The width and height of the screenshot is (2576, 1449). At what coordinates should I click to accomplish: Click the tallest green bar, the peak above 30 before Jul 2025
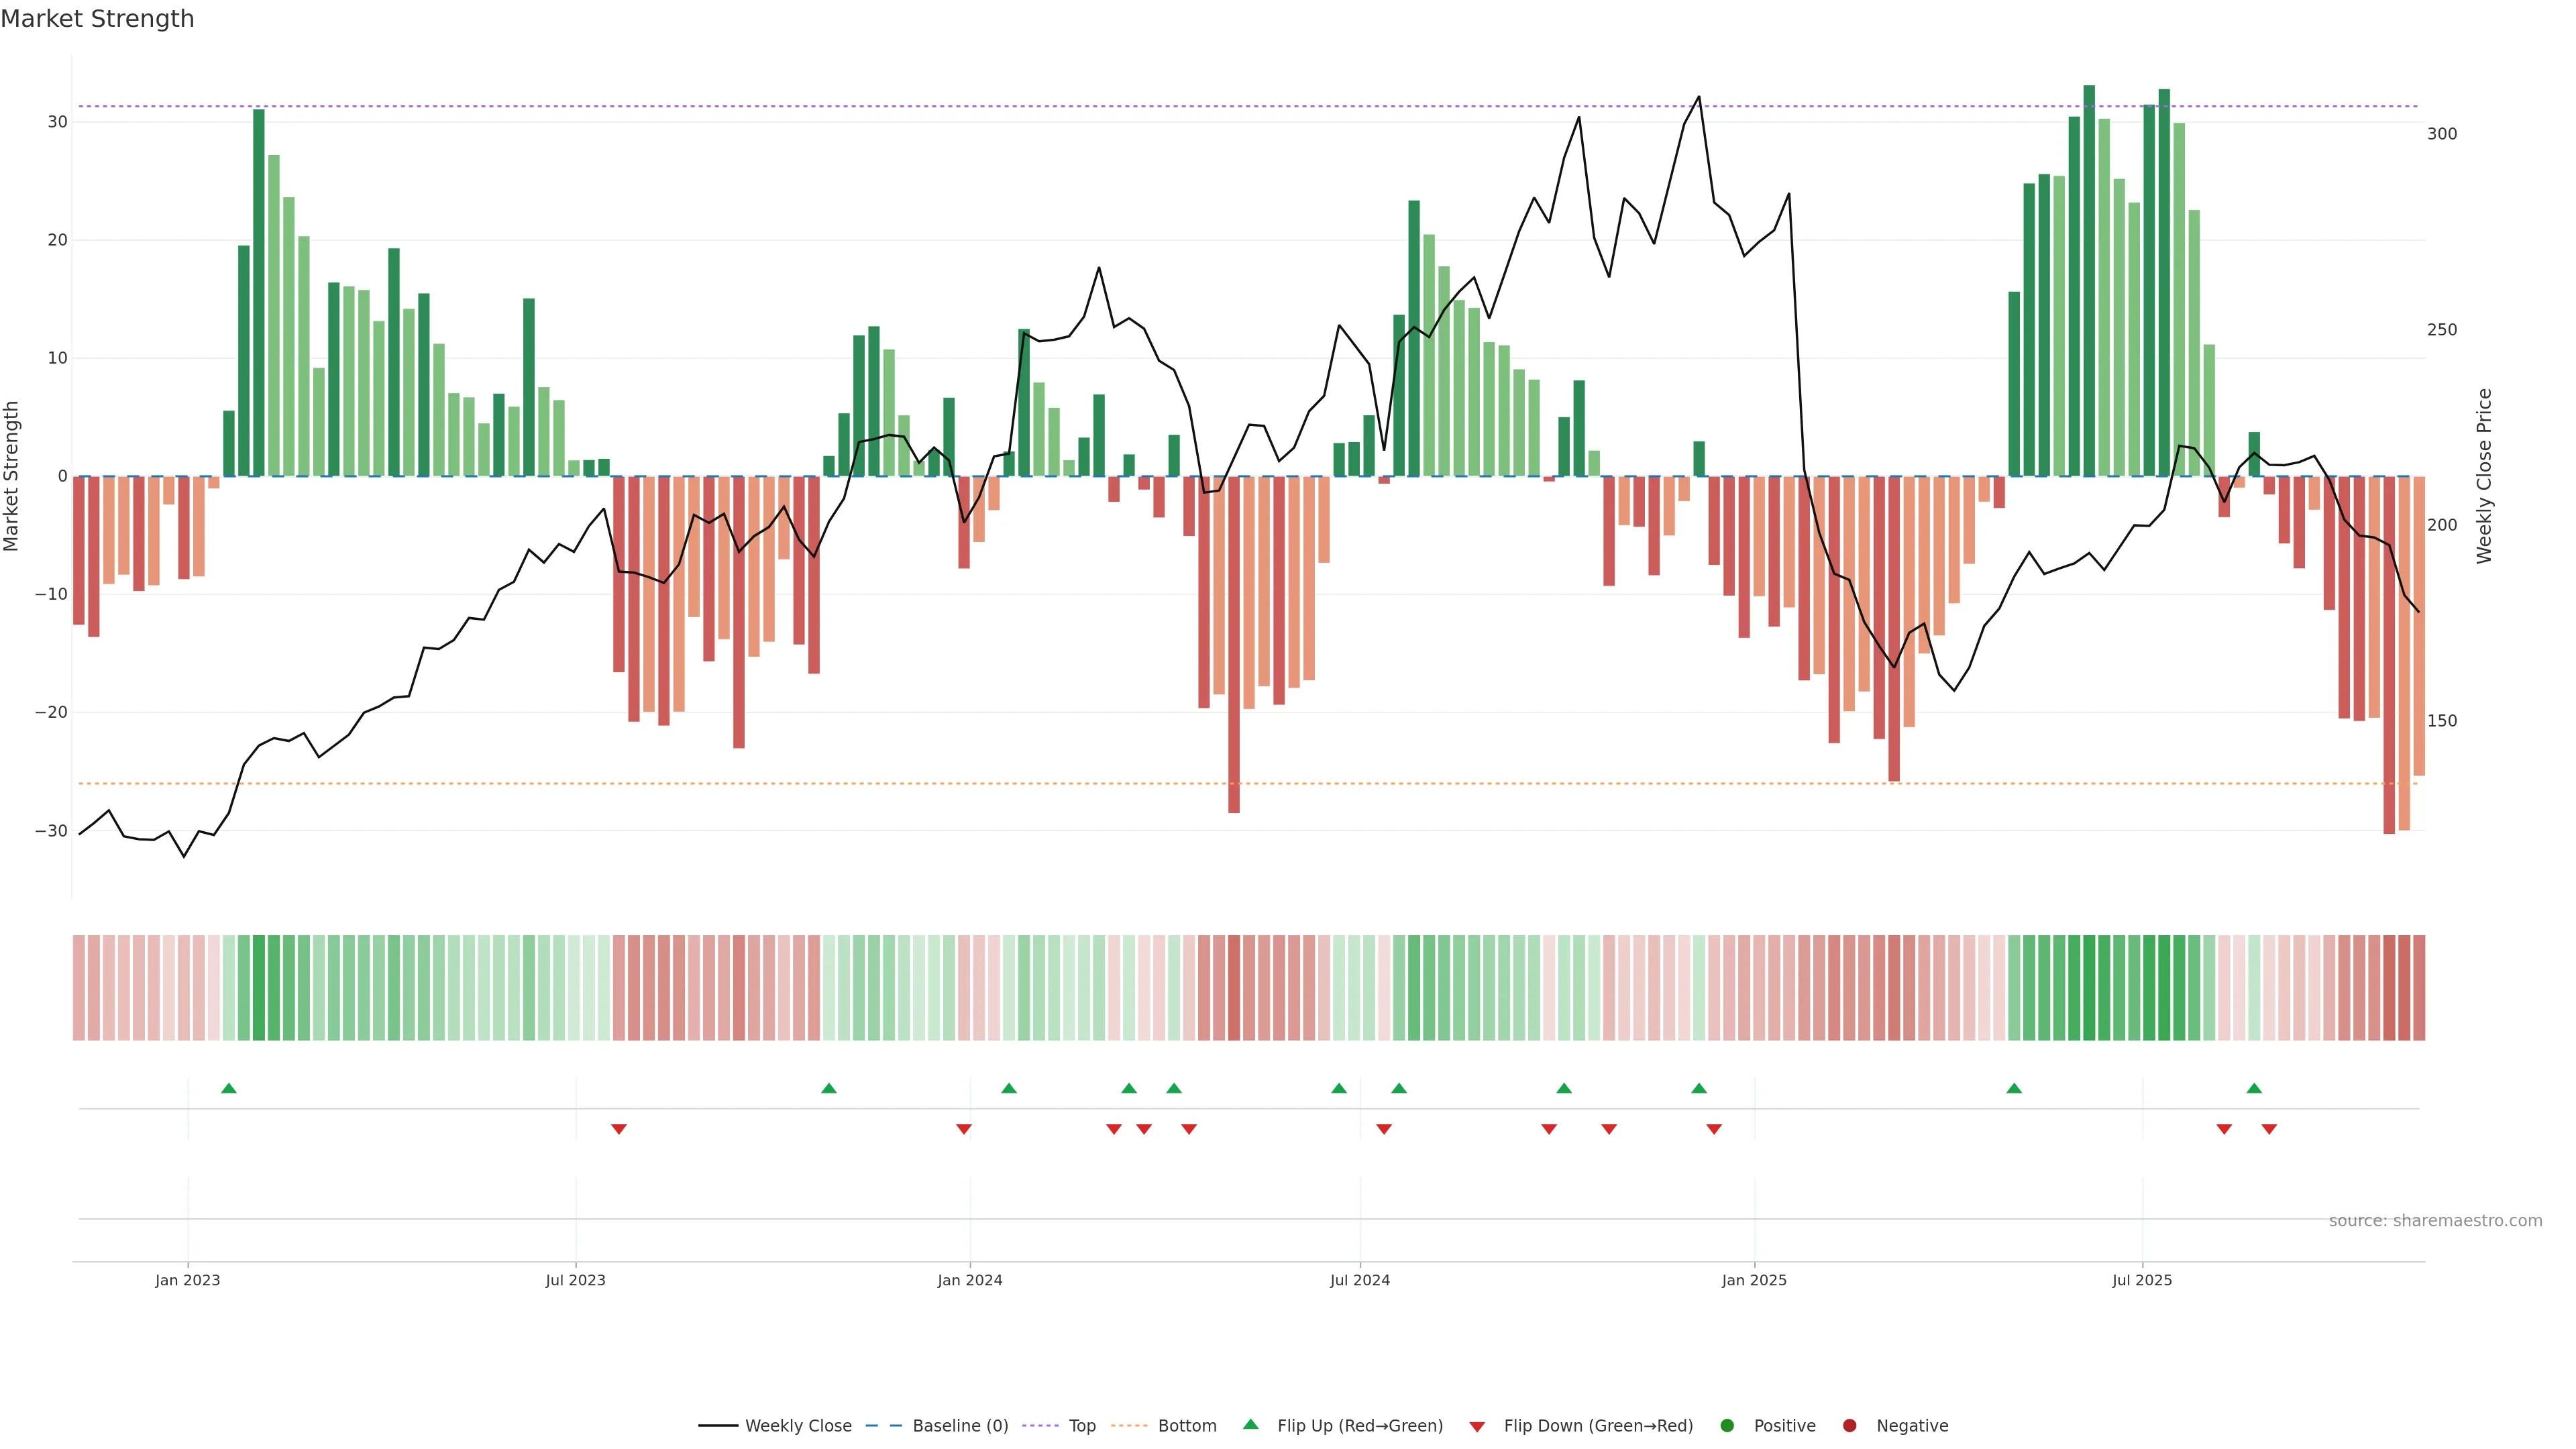[2089, 280]
